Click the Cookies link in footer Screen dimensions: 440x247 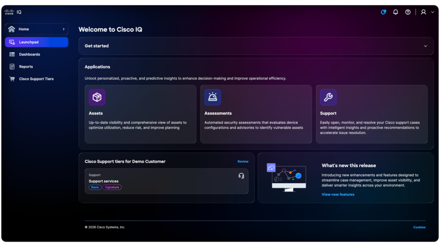[419, 227]
